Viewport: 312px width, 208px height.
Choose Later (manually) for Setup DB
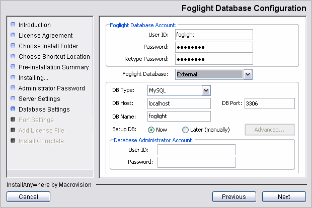tap(185, 130)
